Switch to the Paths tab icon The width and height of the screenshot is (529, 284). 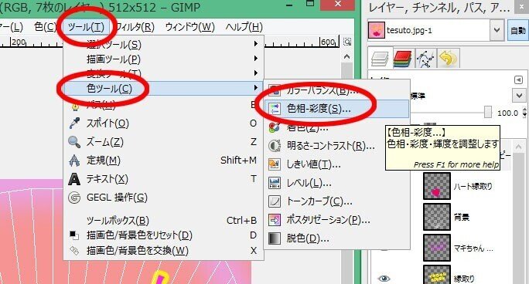425,59
